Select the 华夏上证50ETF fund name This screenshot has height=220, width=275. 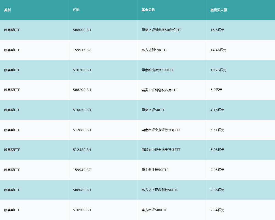click(x=153, y=110)
